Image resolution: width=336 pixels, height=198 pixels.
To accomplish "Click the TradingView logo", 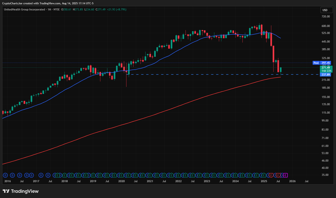I will pyautogui.click(x=20, y=191).
